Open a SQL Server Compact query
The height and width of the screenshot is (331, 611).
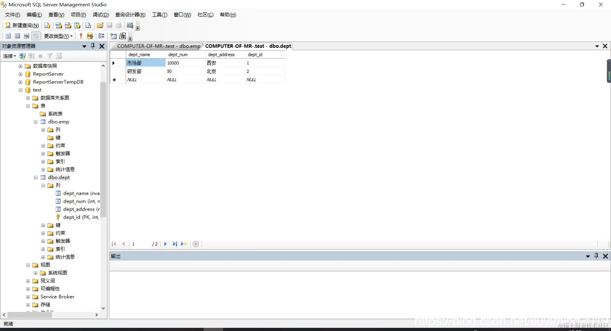click(88, 25)
